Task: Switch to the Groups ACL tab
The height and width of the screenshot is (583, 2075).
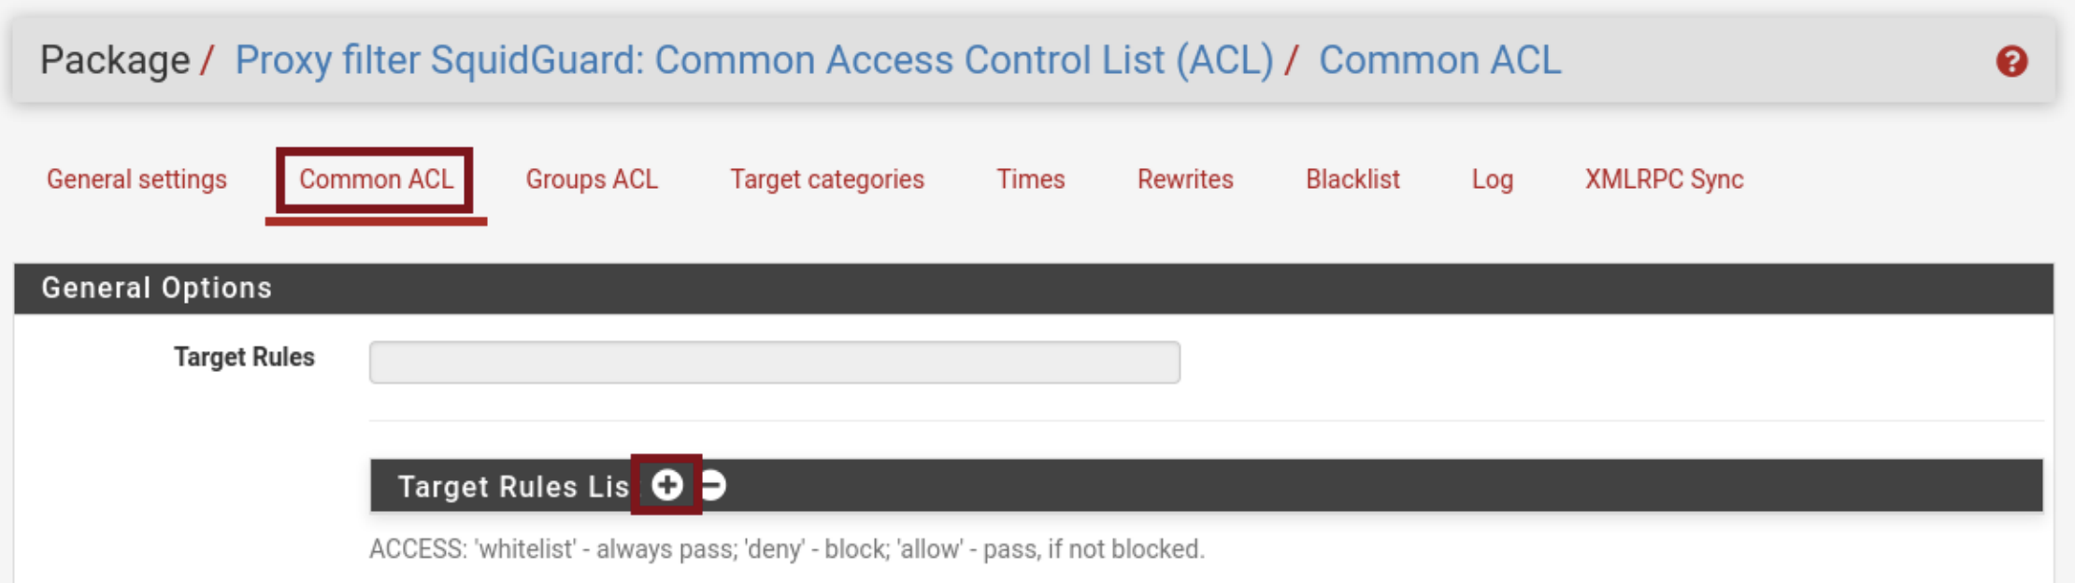Action: [592, 179]
